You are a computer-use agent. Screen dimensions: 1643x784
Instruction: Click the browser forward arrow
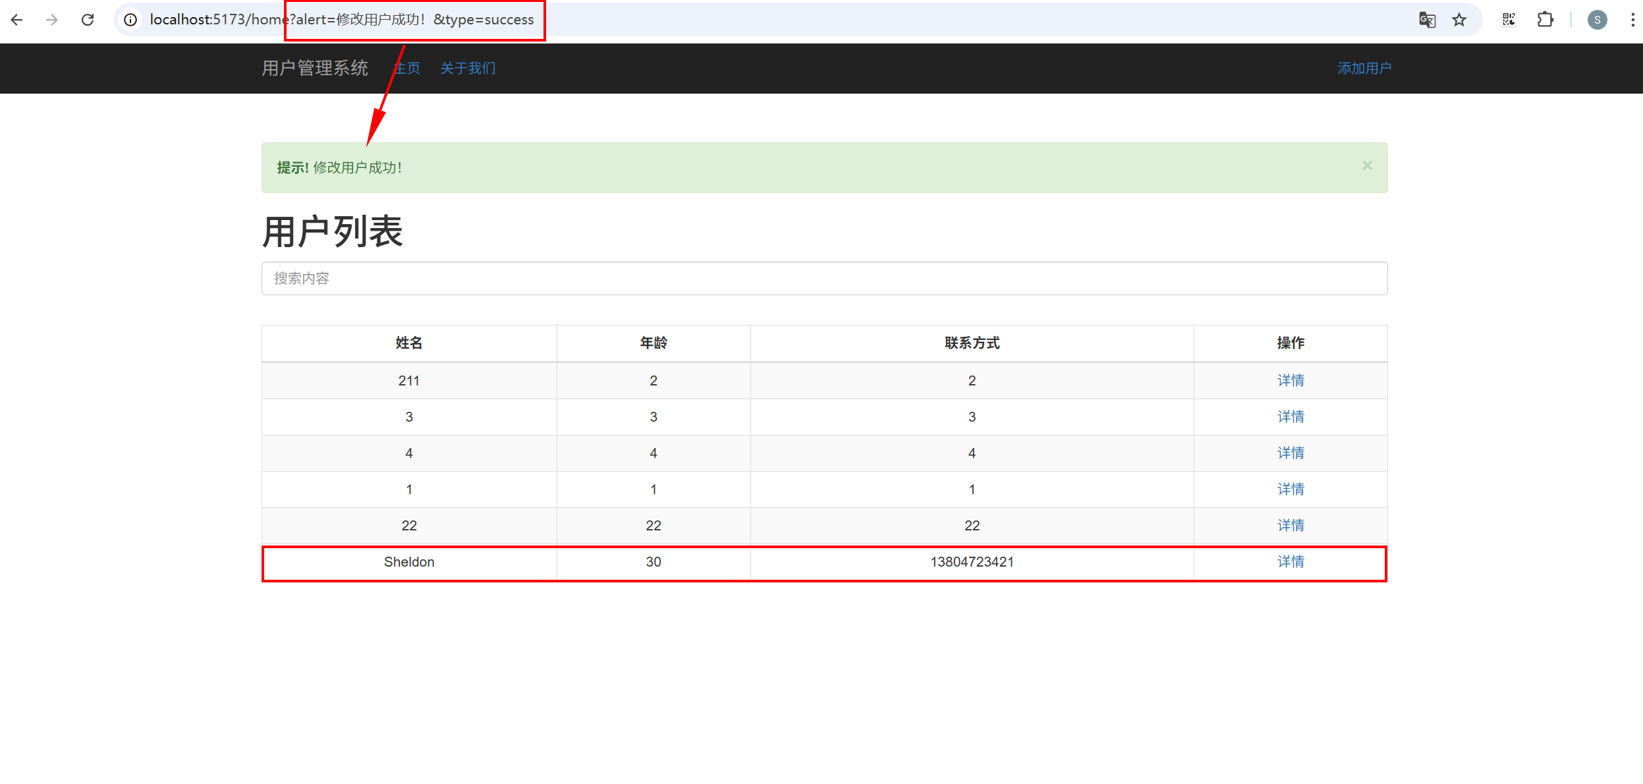click(52, 20)
